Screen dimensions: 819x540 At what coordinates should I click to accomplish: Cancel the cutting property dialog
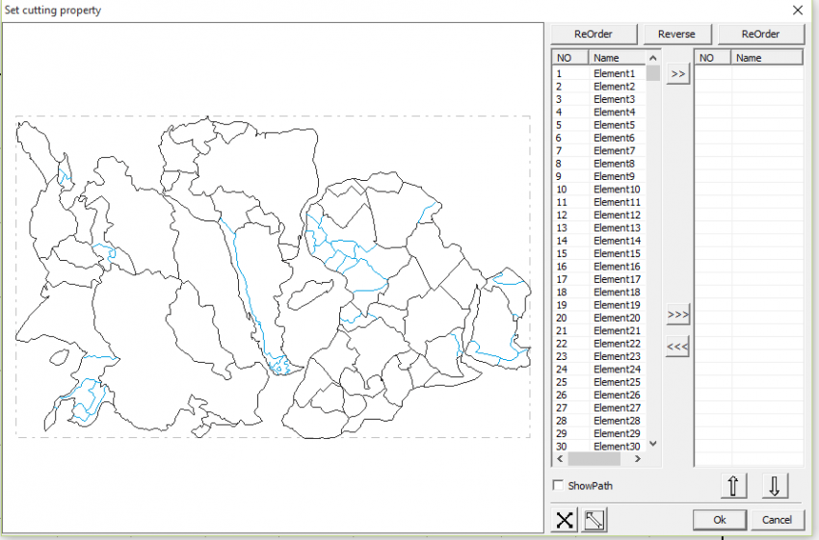(777, 520)
